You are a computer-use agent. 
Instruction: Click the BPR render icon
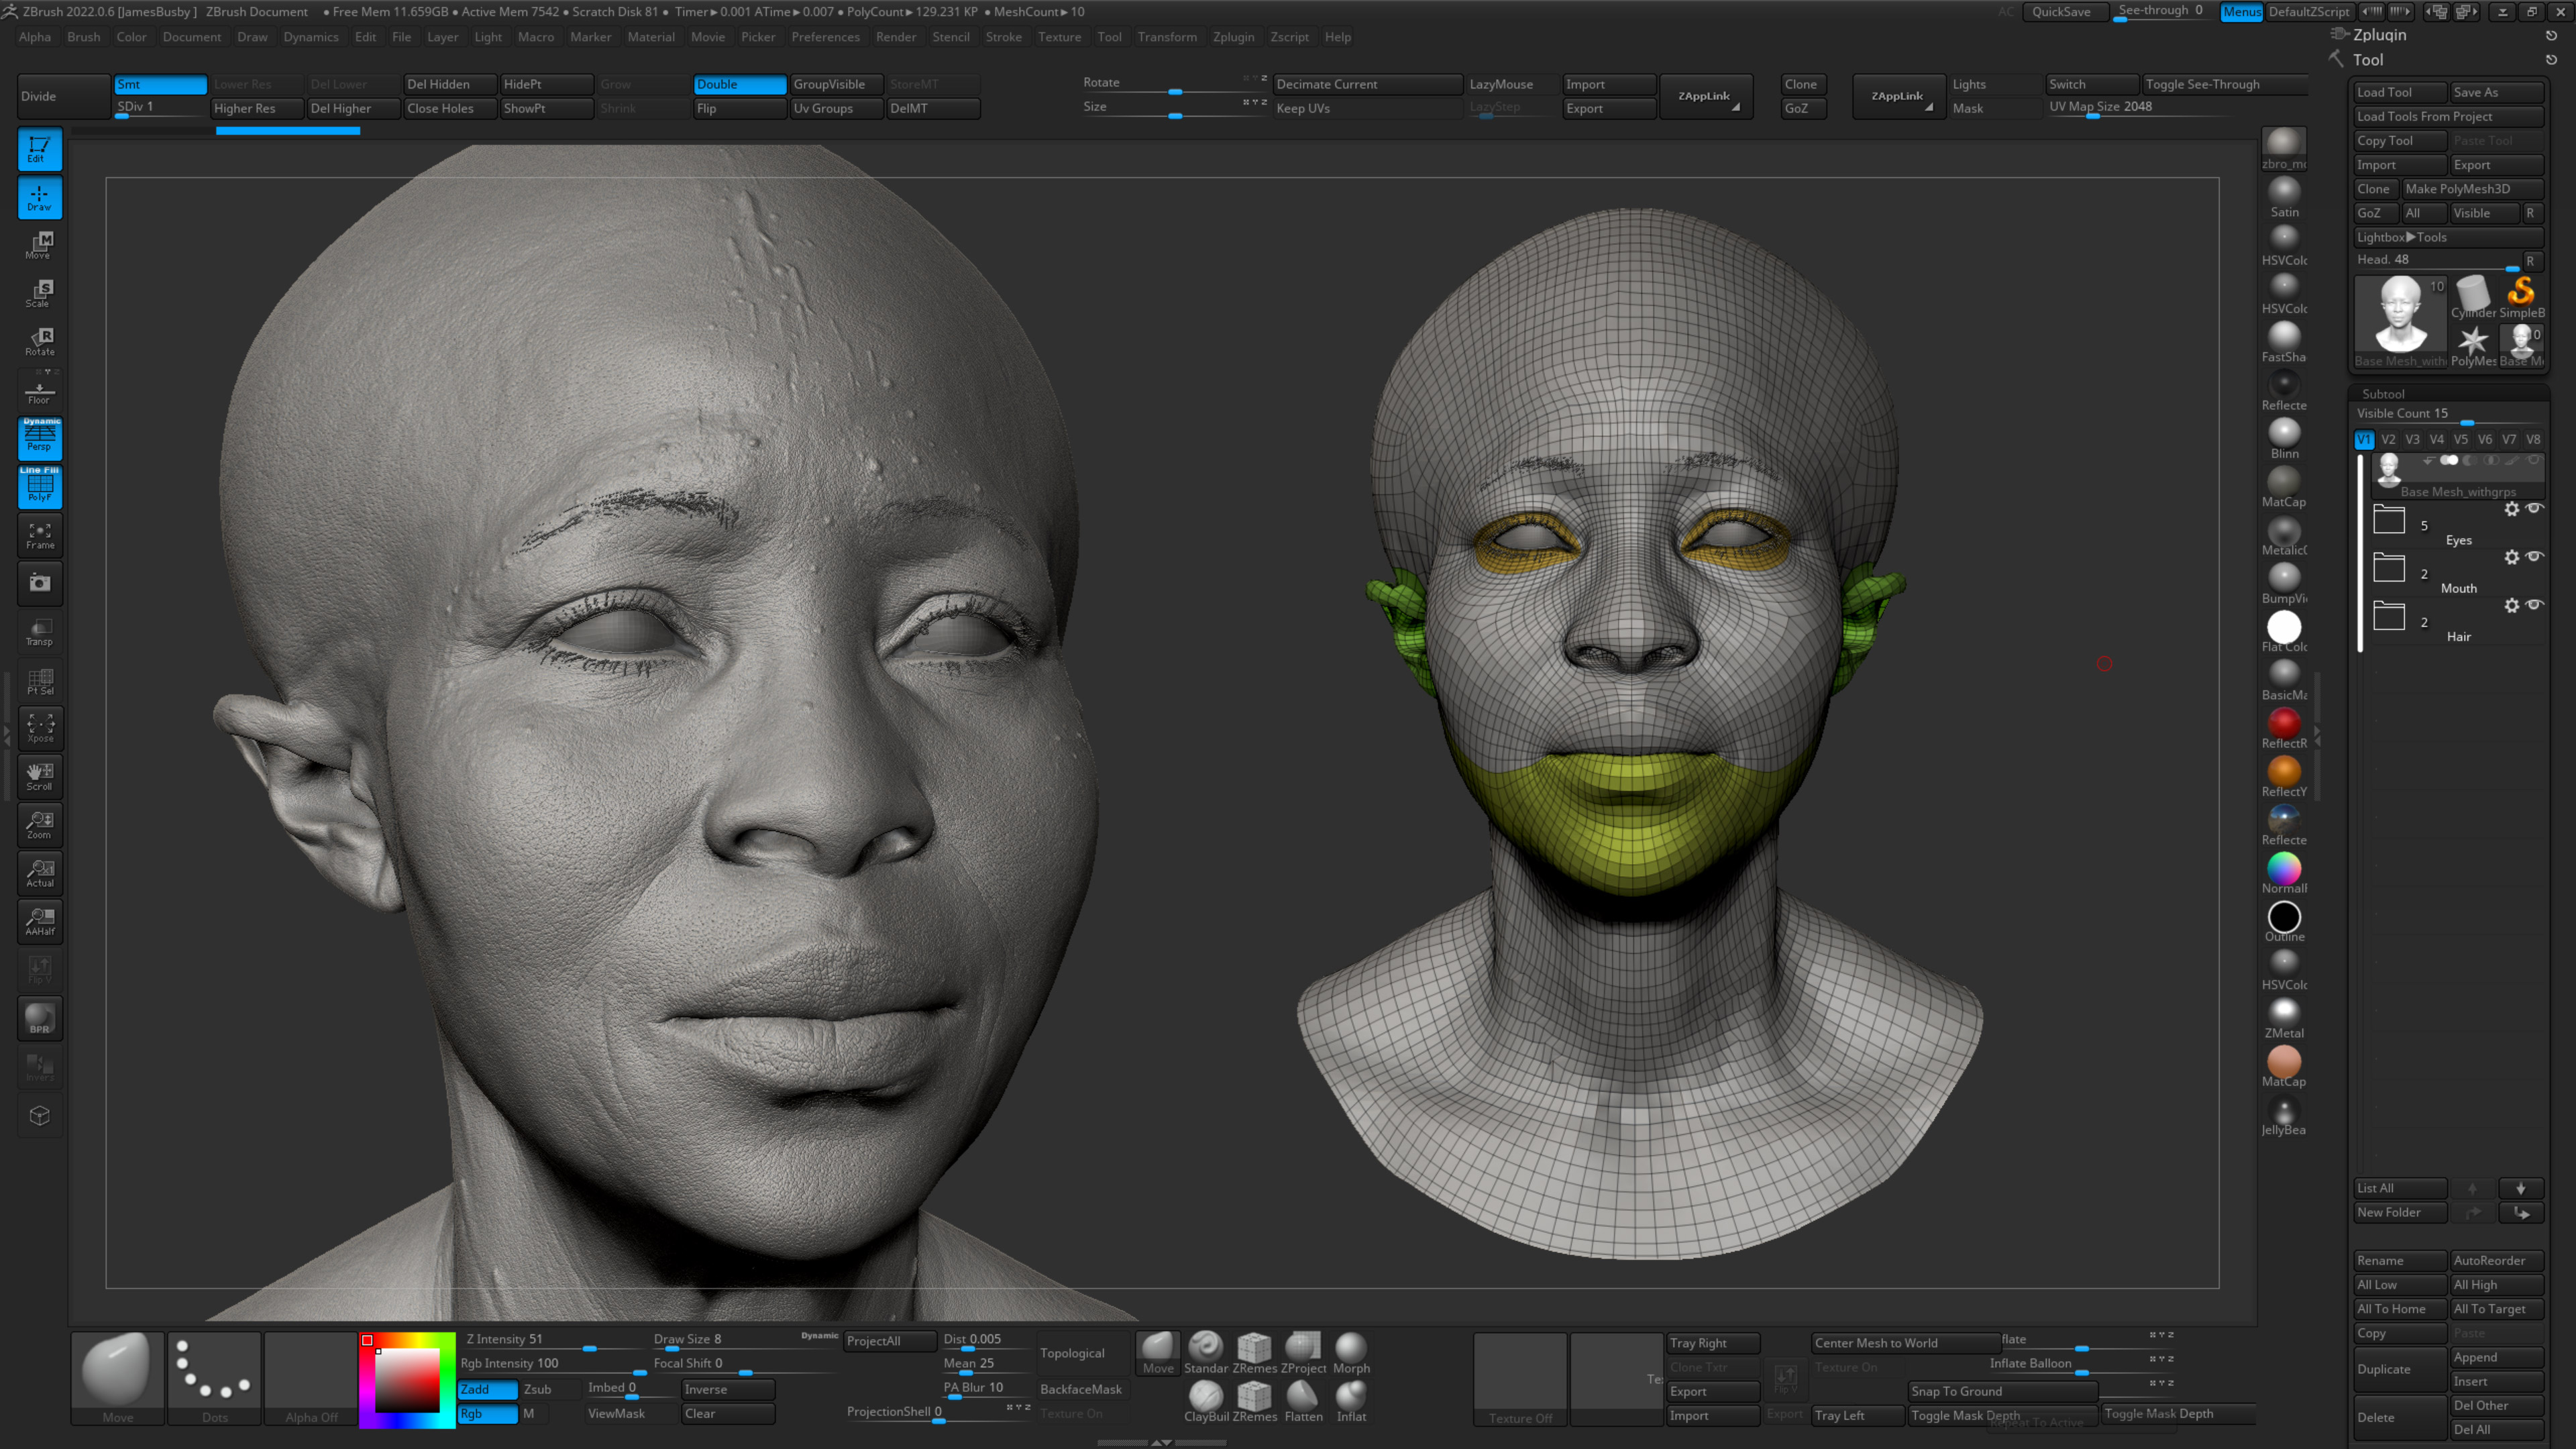pyautogui.click(x=40, y=1018)
